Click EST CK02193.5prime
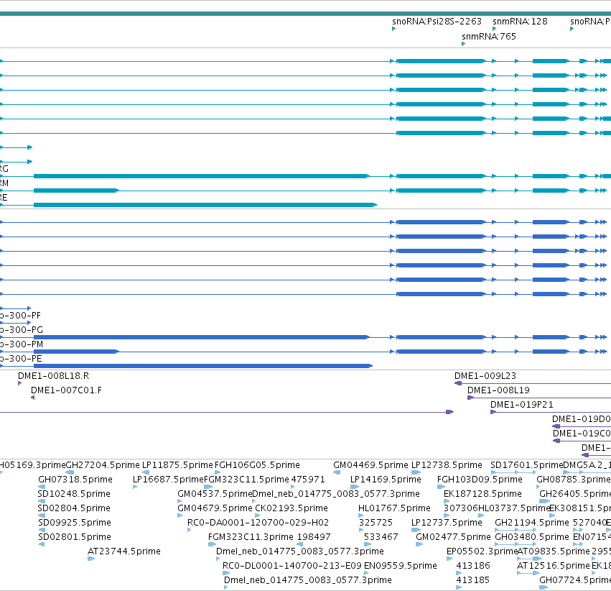Viewport: 611px width, 591px height. point(291,509)
